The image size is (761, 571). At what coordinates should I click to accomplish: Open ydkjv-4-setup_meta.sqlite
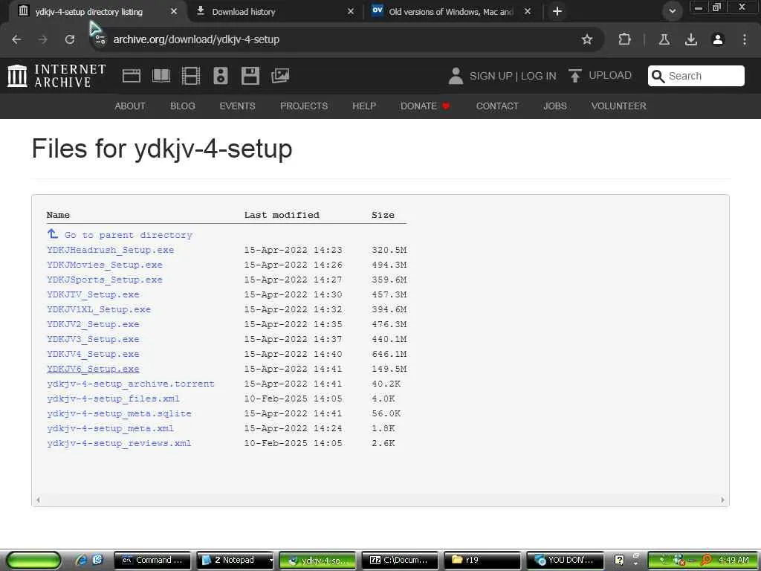coord(119,413)
